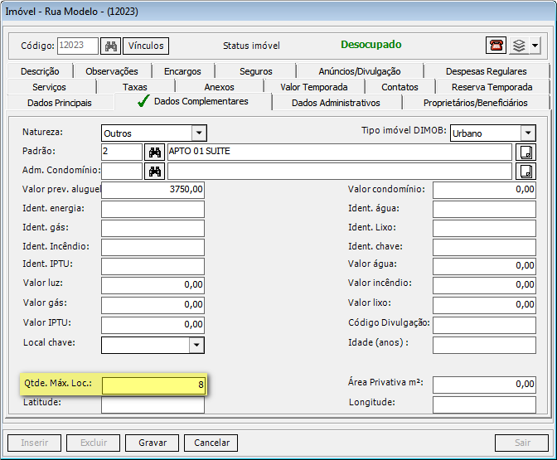
Task: Click the Ident. Incêndio field
Action: (153, 247)
